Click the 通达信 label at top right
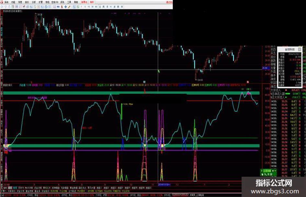306x197 pixels. tap(169, 2)
